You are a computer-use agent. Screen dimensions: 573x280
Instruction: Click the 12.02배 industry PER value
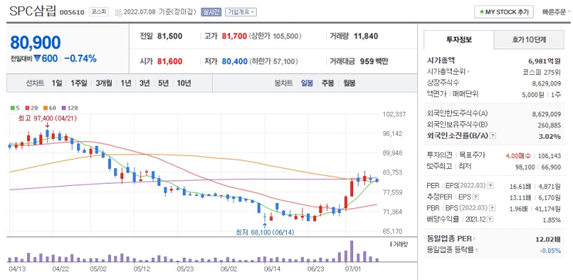pyautogui.click(x=548, y=239)
